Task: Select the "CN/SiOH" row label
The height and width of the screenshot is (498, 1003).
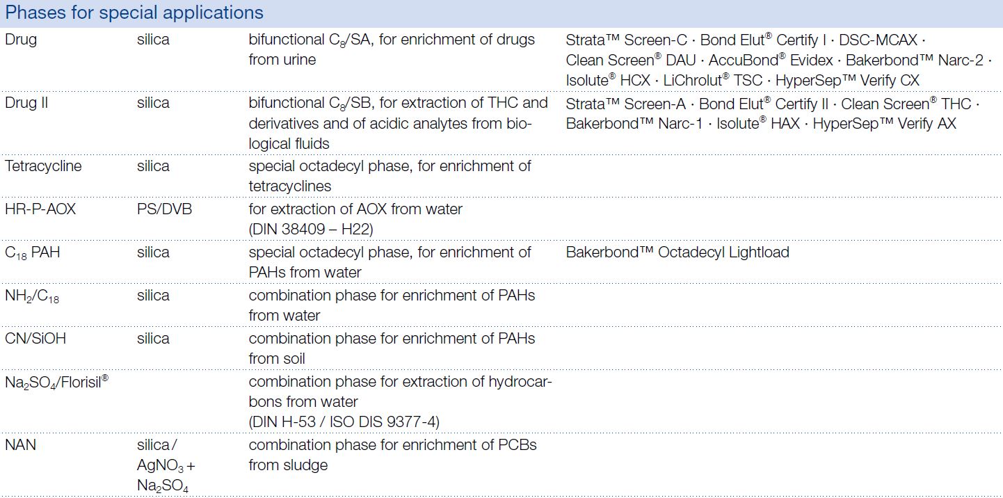Action: click(36, 339)
